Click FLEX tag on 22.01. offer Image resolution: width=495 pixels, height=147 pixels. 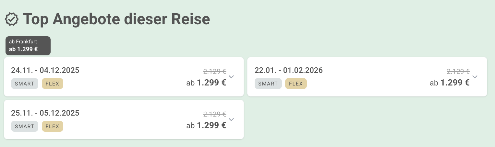[296, 84]
